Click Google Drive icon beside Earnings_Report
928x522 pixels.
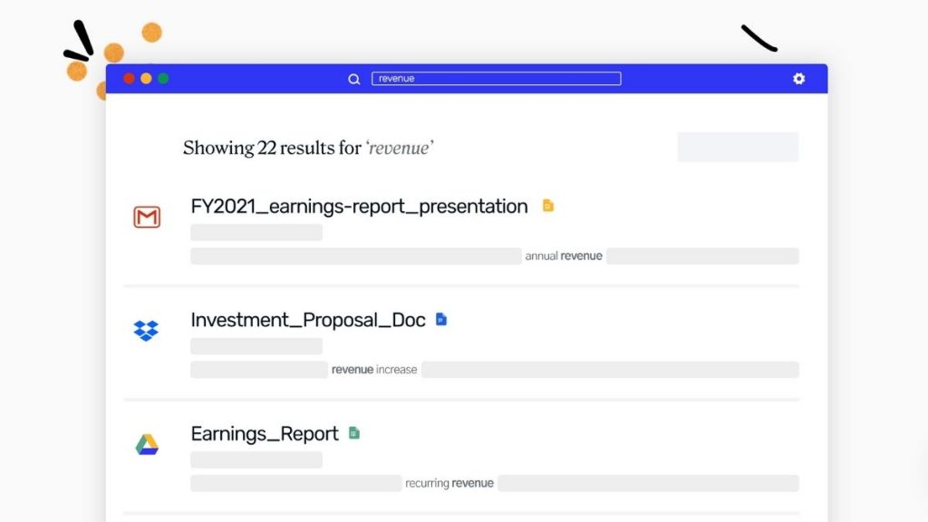pos(147,444)
